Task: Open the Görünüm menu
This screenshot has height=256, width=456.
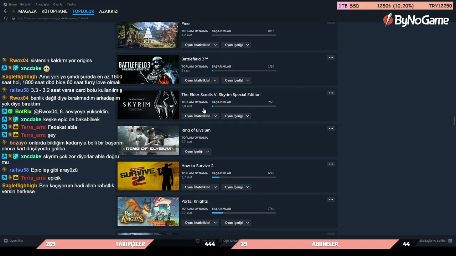Action: [x=26, y=4]
